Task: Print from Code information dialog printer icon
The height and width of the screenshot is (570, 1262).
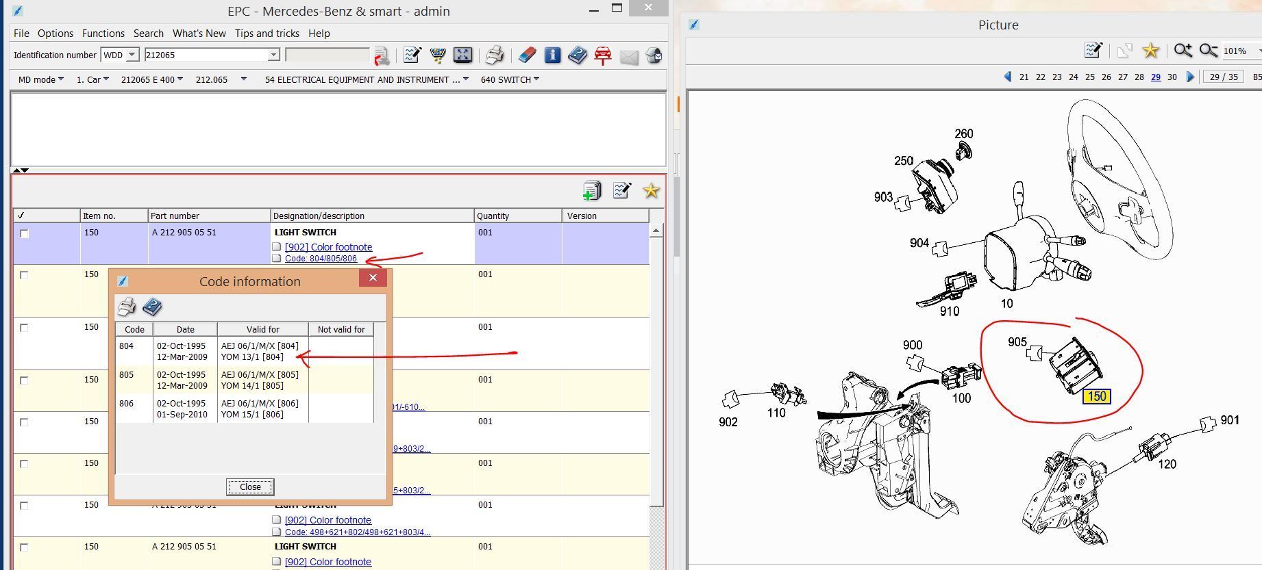Action: pos(127,307)
